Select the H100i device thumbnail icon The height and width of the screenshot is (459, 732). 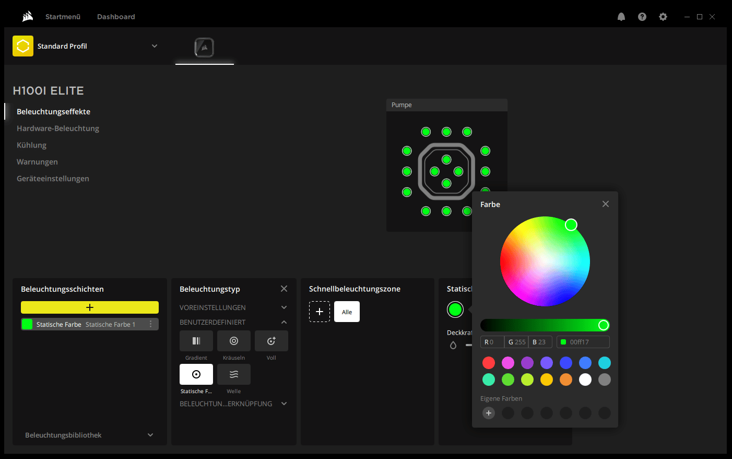204,48
